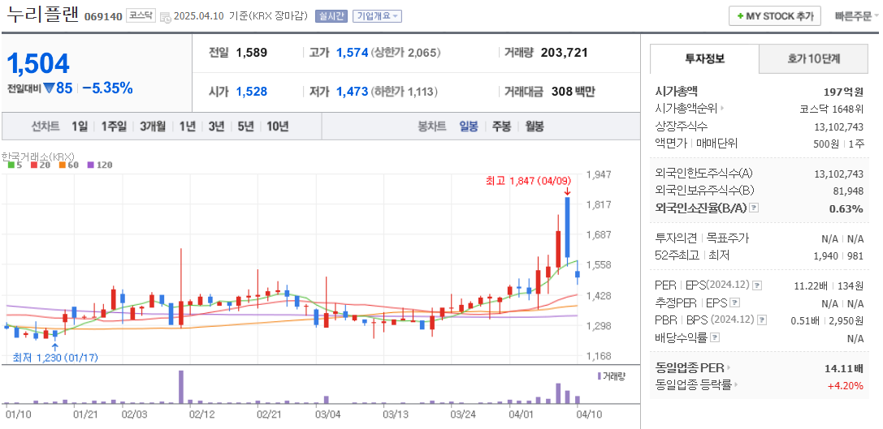The image size is (883, 429).
Task: Click the 최고 1,847 (04/09) chart marker
Action: pos(528,181)
